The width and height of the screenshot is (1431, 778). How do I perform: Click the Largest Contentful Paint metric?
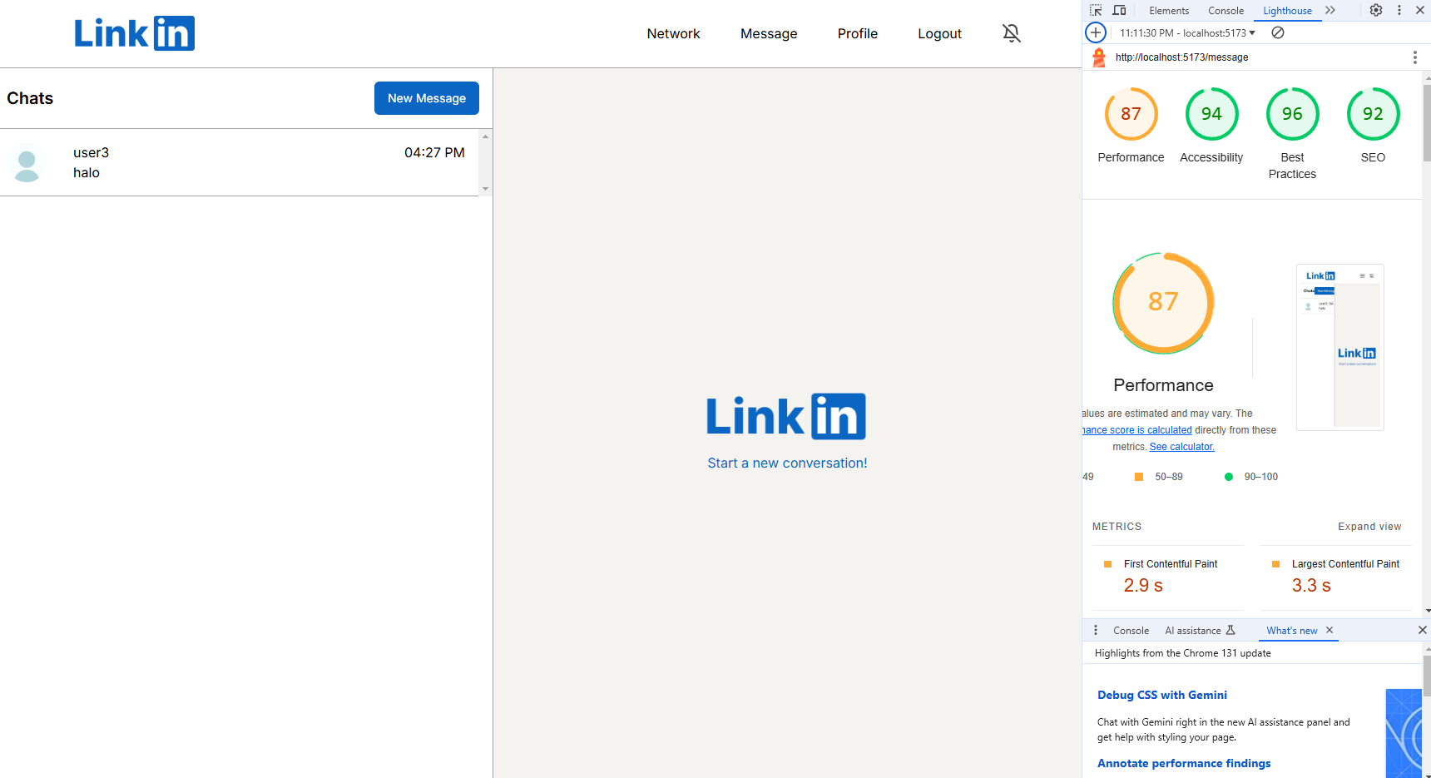[1336, 576]
